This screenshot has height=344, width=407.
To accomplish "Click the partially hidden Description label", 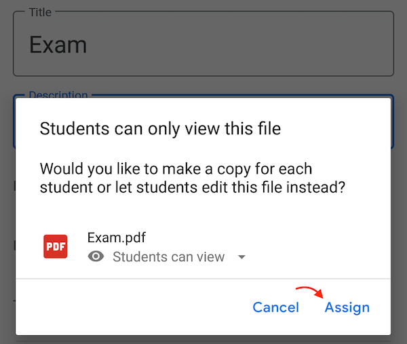I will click(x=58, y=94).
